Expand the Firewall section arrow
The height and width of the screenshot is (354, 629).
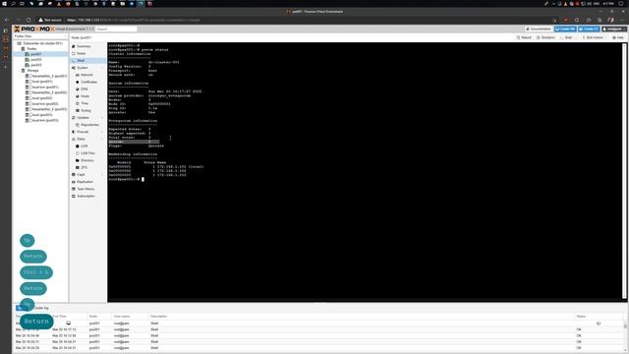tap(102, 132)
